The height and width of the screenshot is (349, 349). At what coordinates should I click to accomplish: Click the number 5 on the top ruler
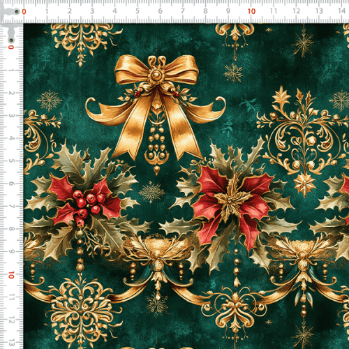coord(138,11)
